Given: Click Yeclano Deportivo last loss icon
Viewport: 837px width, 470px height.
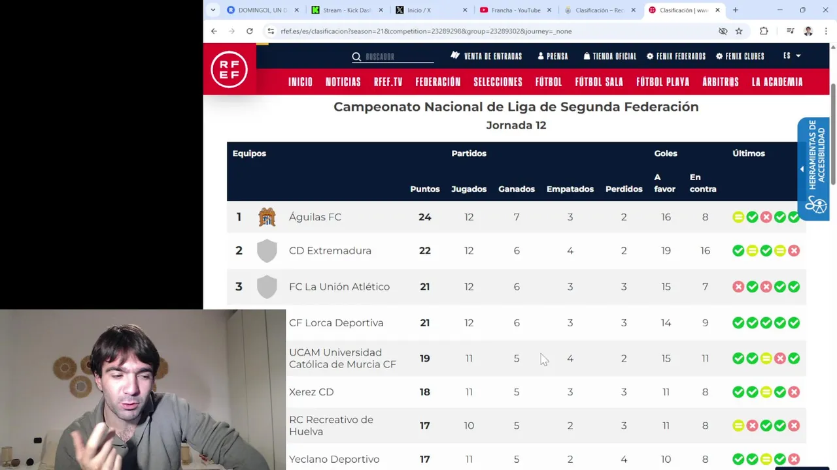Looking at the screenshot, I should [x=794, y=460].
